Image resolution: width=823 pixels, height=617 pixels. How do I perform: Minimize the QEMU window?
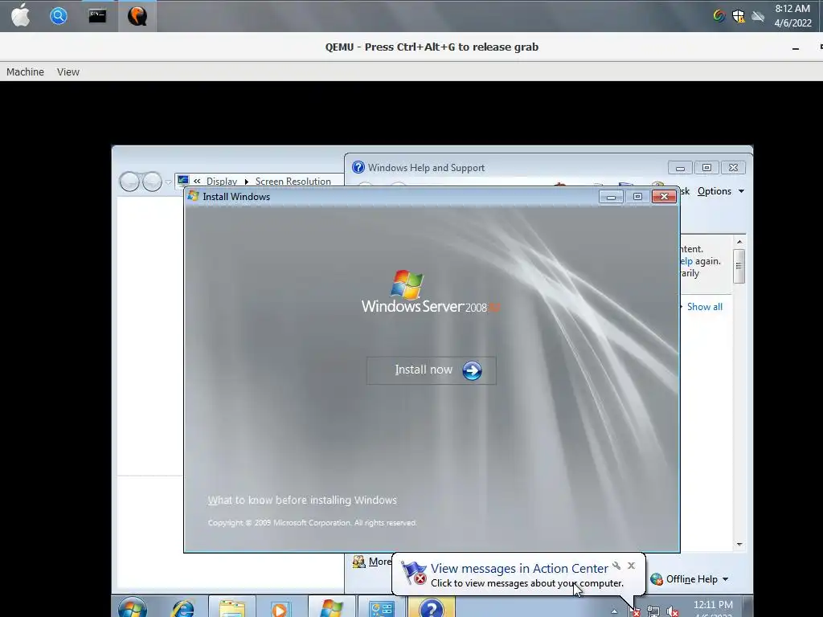(796, 47)
